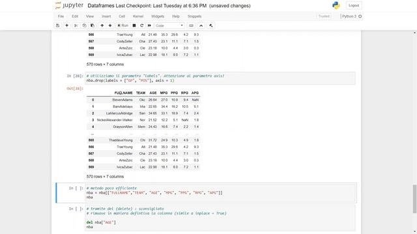Viewport: 417px width, 234px height.
Task: Save and checkpoint the notebook
Action: pos(57,25)
